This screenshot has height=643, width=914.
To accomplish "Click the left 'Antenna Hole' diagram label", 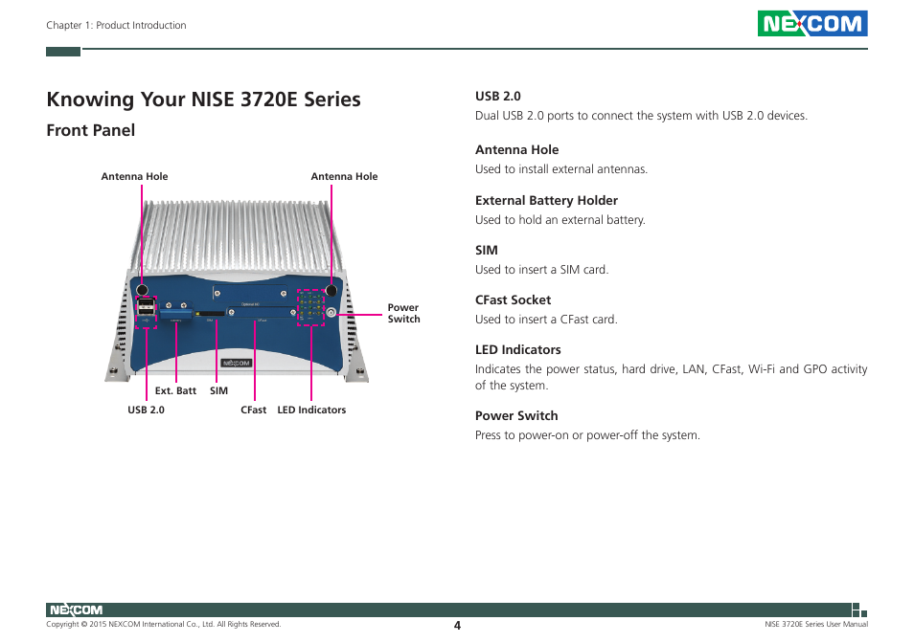I will click(x=134, y=176).
